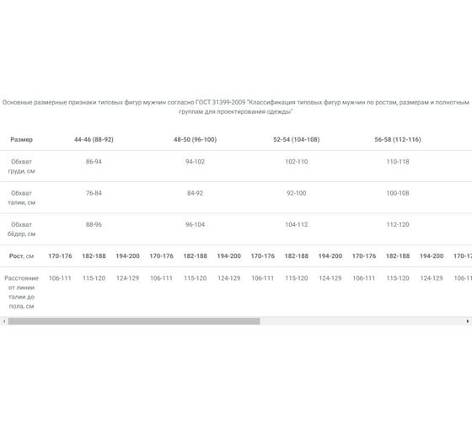Image resolution: width=472 pixels, height=425 pixels.
Task: Click the scrollbar left arrow
Action: 4,321
